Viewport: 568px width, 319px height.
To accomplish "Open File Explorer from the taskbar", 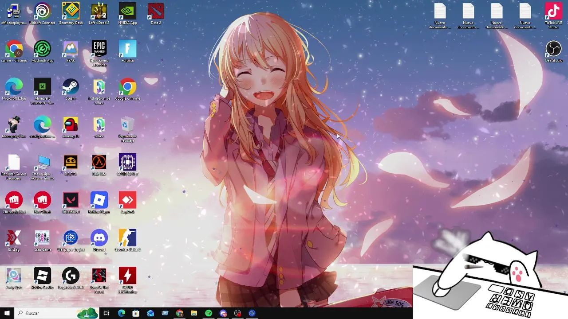I will (x=194, y=313).
